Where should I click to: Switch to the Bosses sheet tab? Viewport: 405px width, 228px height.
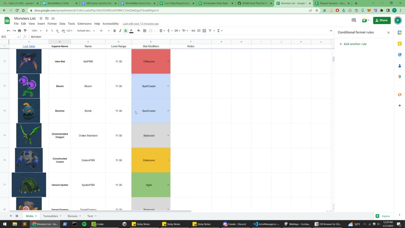coord(72,216)
